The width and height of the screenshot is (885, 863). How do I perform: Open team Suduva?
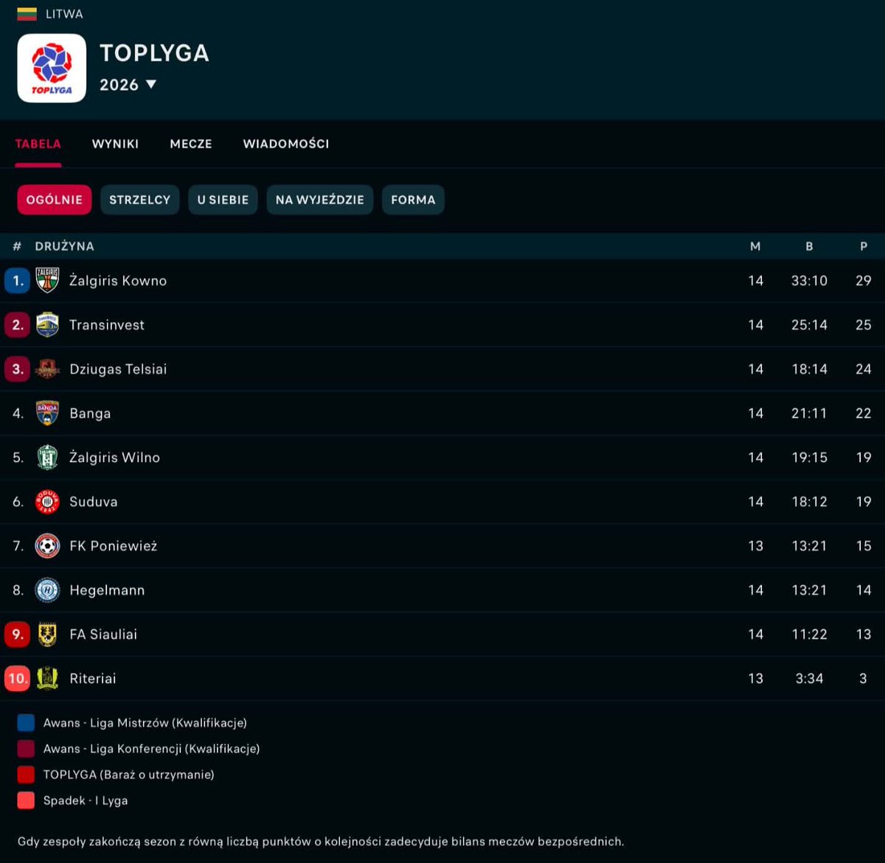[x=94, y=502]
